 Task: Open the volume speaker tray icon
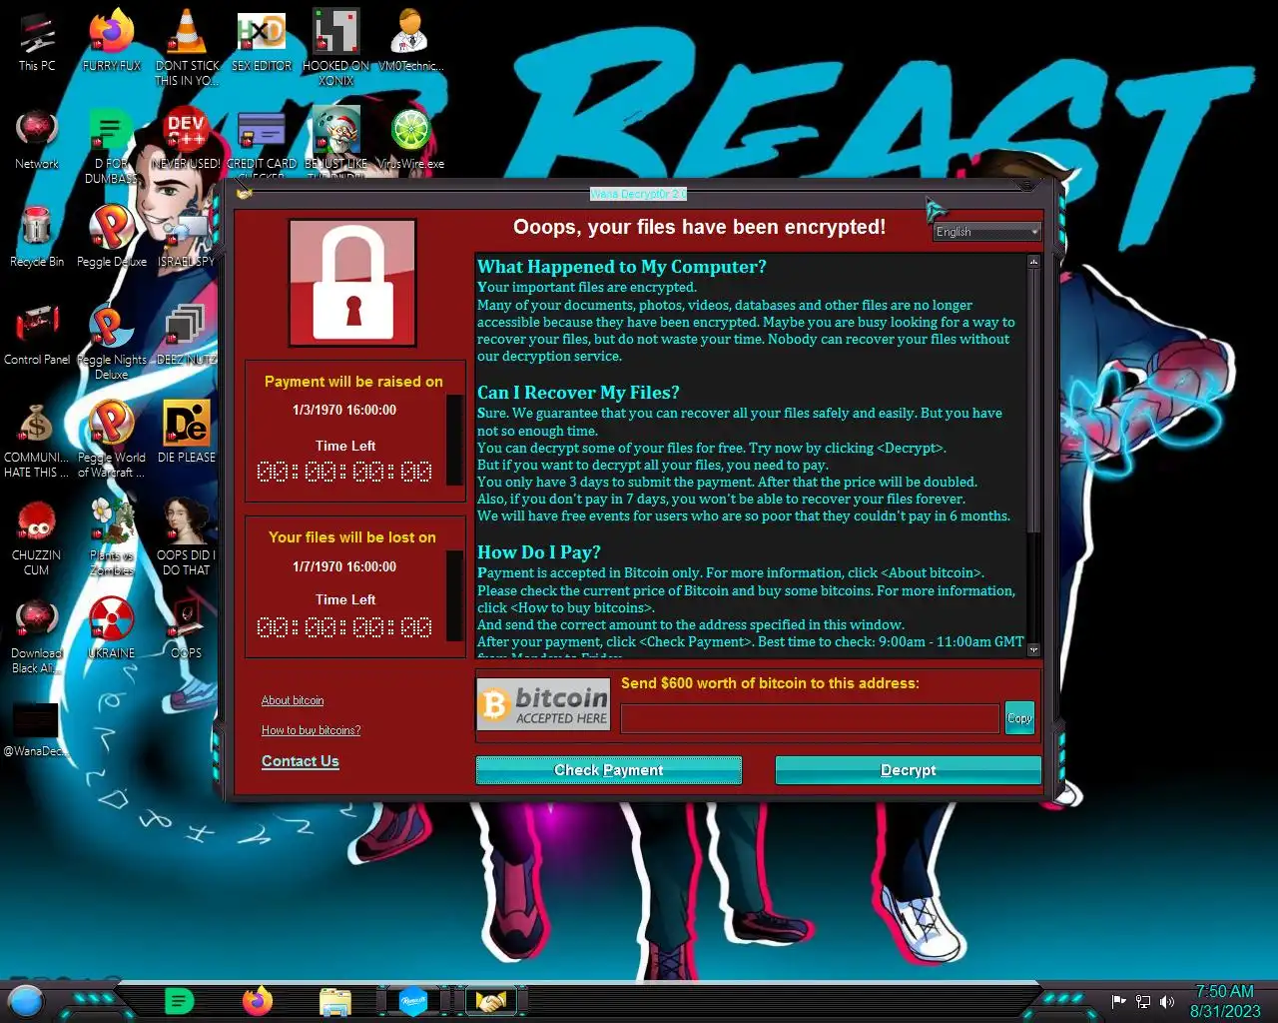[1167, 1001]
